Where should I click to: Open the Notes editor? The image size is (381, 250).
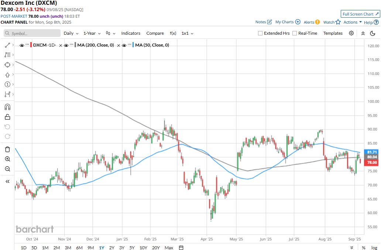[x=263, y=22]
